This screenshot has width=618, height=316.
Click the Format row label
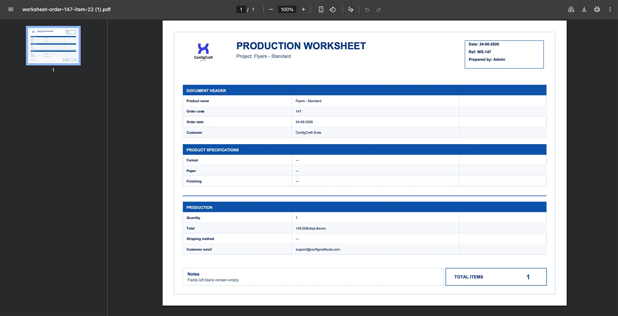pyautogui.click(x=192, y=160)
